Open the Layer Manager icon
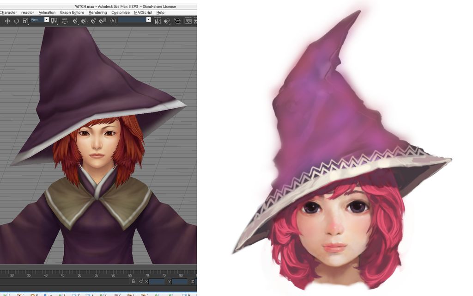This screenshot has height=296, width=473. pos(177,21)
